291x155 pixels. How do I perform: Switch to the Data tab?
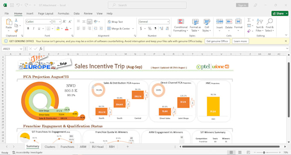[77, 14]
